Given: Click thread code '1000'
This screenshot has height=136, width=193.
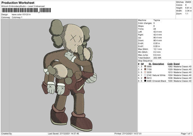Looking at the screenshot, I should click(x=170, y=81).
